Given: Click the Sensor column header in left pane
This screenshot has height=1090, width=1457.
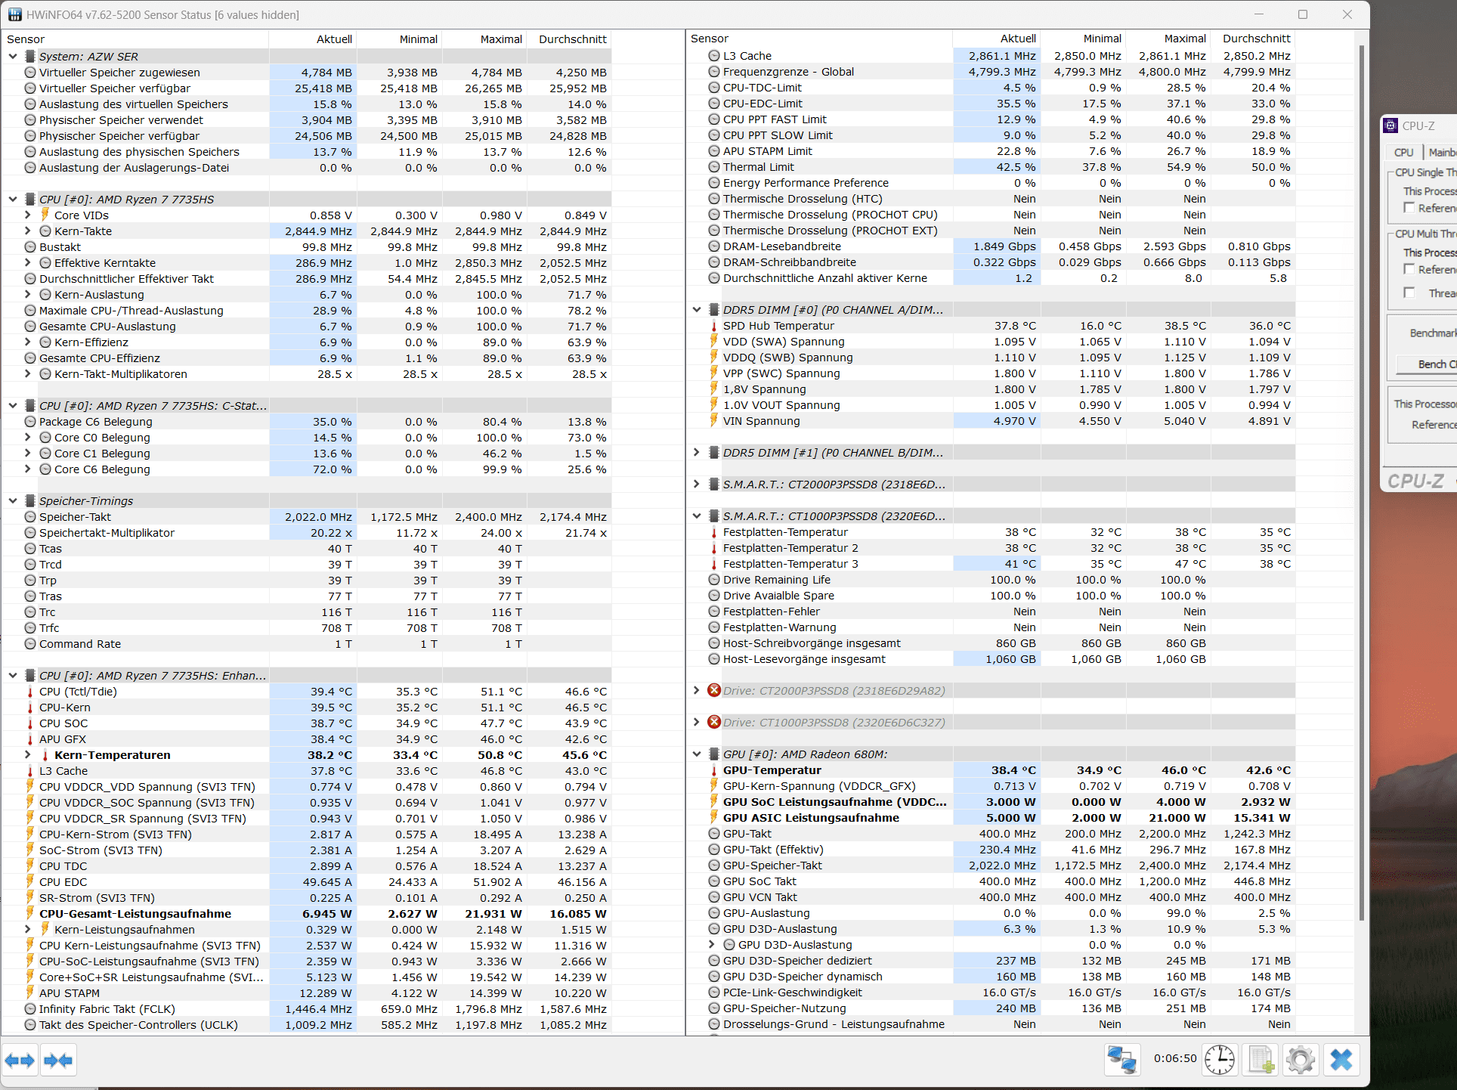Looking at the screenshot, I should pos(136,39).
